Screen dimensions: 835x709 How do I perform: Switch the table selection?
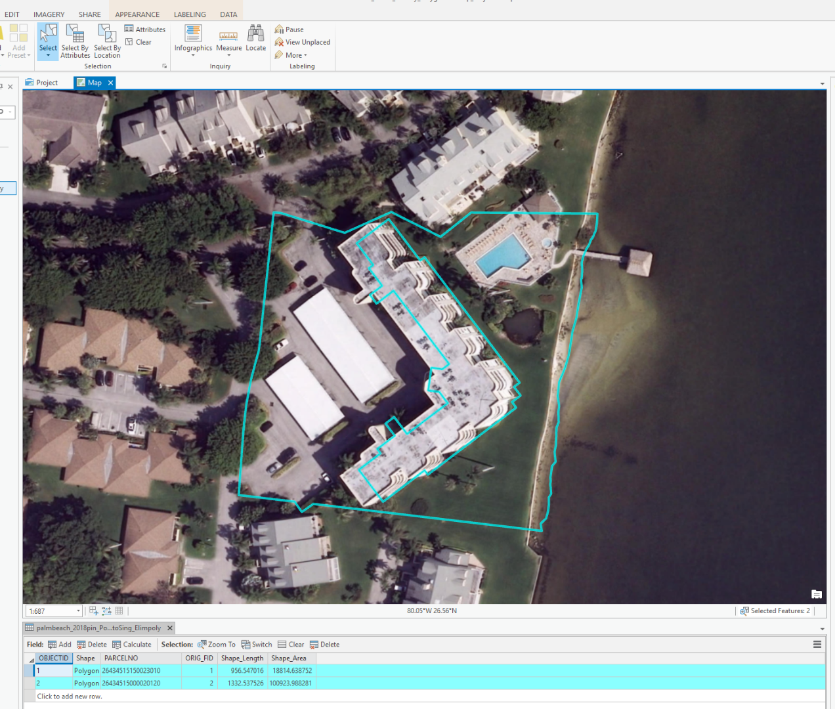pos(257,645)
